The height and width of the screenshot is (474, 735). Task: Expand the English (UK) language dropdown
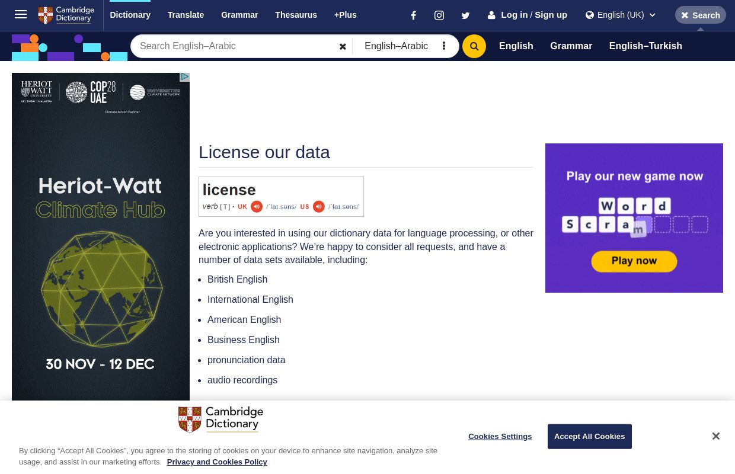tap(621, 15)
